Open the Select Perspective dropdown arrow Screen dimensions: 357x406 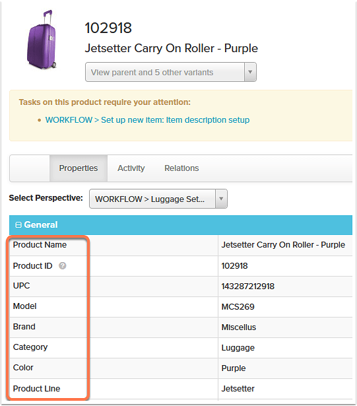[x=221, y=199]
